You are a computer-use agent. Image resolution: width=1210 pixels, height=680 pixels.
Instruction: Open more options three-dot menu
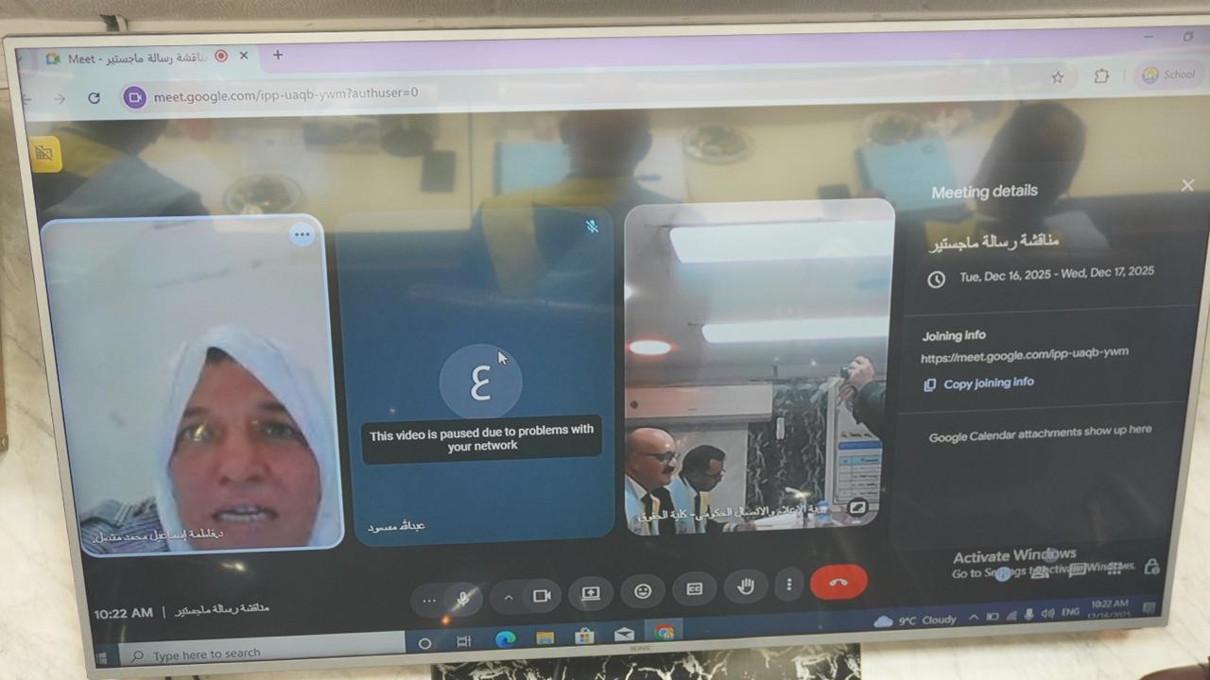click(x=789, y=586)
